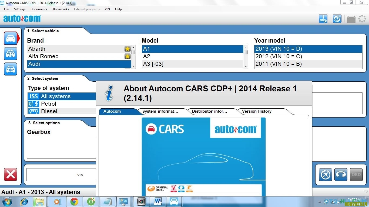The width and height of the screenshot is (369, 207).
Task: Click the blue info icon in About dialog
Action: [109, 93]
